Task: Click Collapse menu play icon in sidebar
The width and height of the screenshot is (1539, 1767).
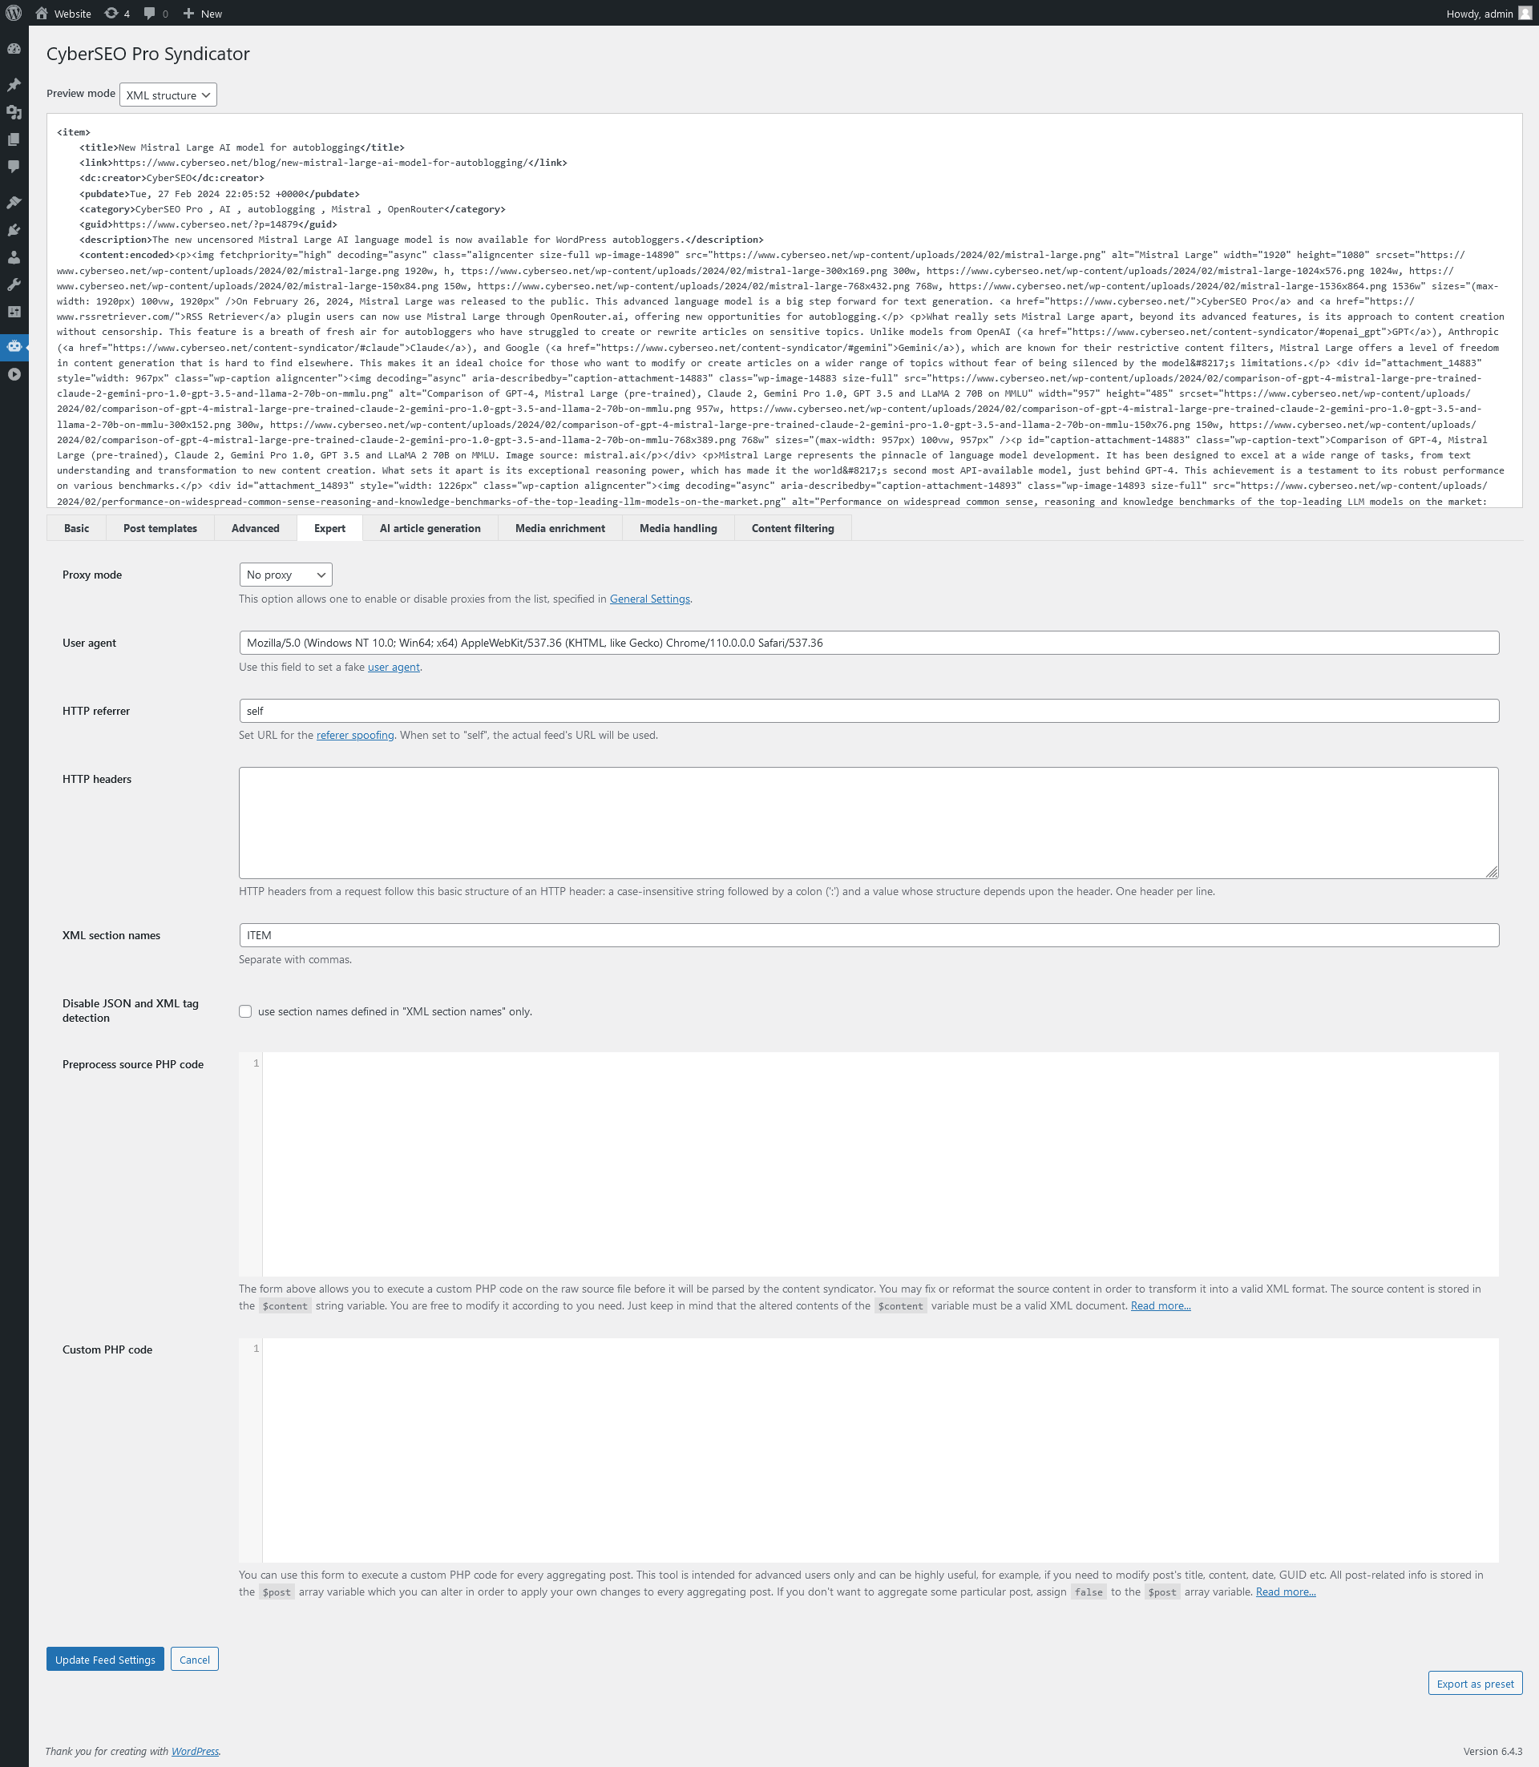Action: (14, 374)
